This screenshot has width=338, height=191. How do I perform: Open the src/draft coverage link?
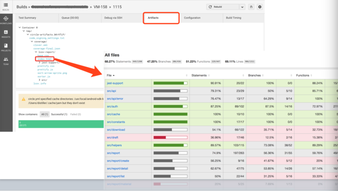coord(113,137)
